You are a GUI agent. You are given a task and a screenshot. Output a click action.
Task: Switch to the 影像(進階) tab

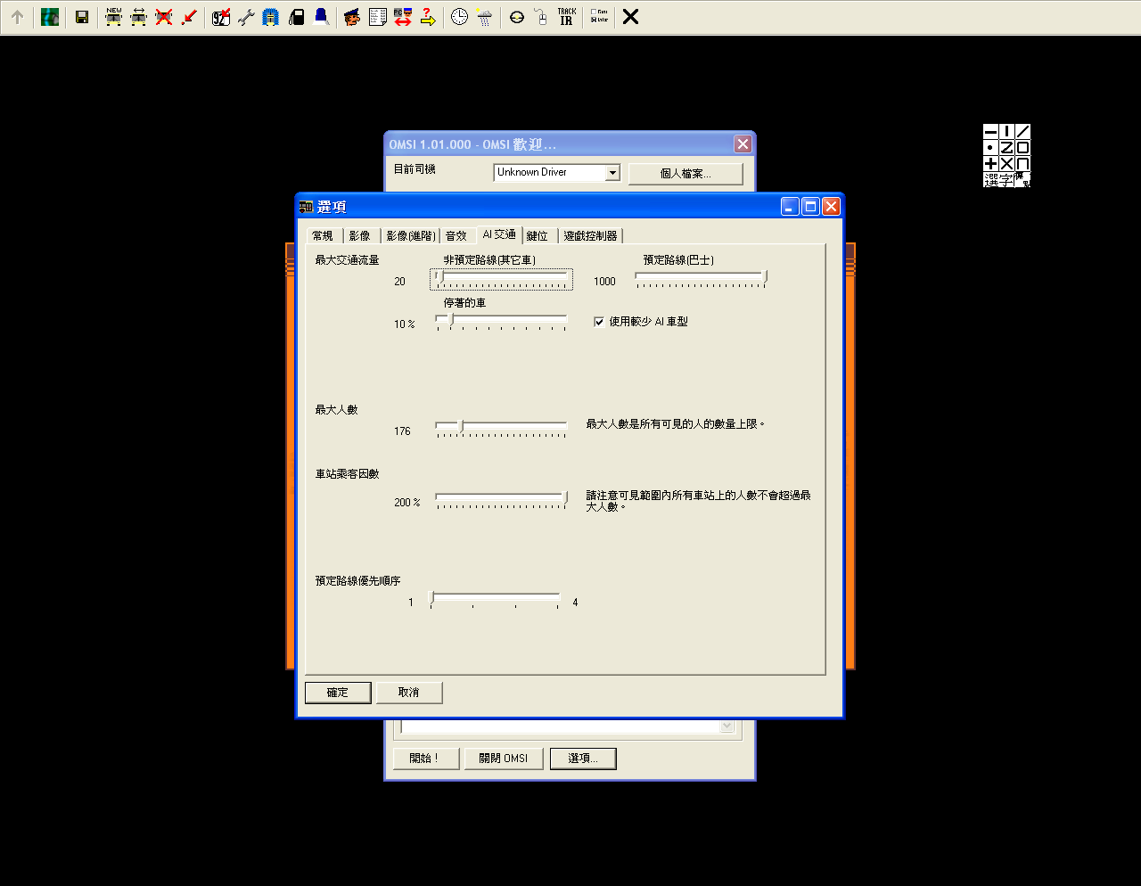tap(411, 235)
